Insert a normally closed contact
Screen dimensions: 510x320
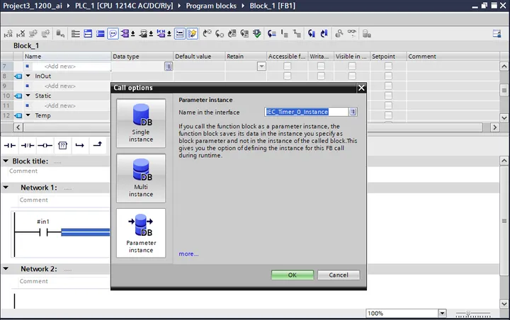point(28,145)
